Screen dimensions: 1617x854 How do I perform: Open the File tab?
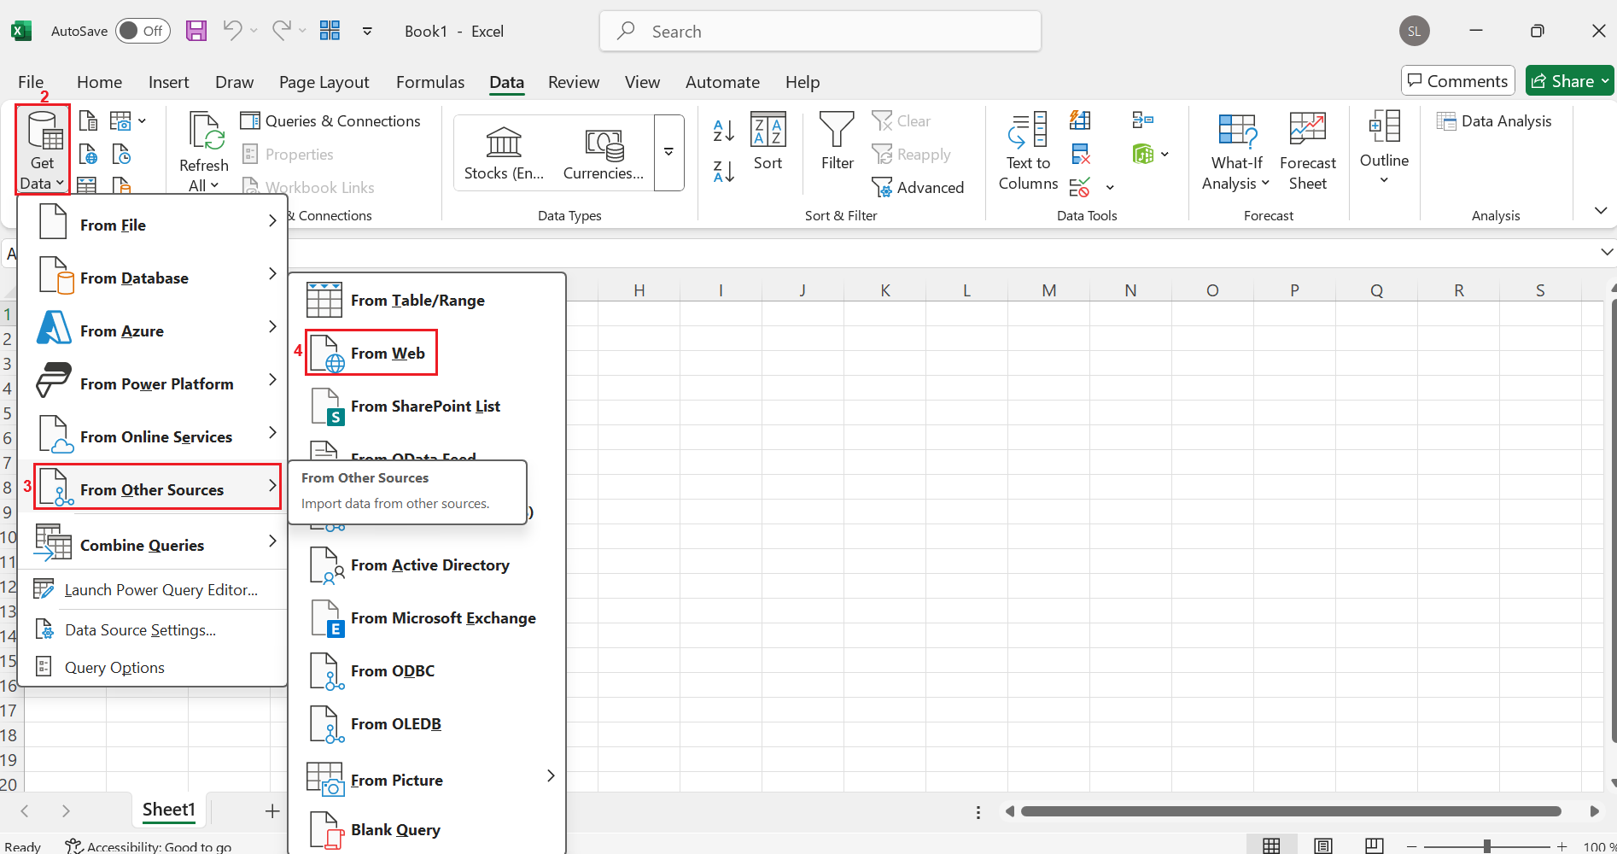31,82
